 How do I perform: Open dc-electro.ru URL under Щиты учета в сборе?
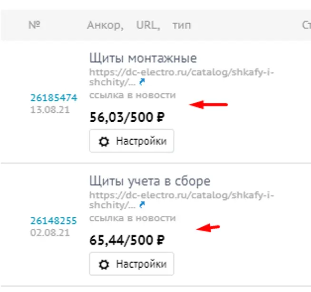(181, 195)
